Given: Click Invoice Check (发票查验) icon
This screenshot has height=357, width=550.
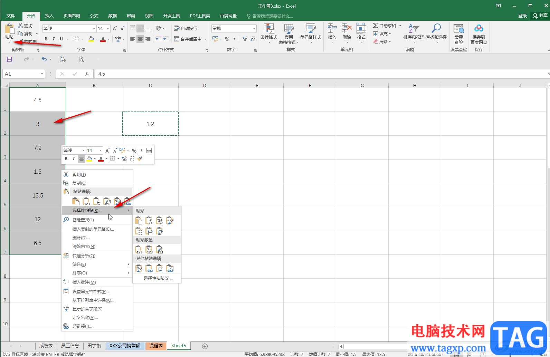Looking at the screenshot, I should click(x=458, y=34).
